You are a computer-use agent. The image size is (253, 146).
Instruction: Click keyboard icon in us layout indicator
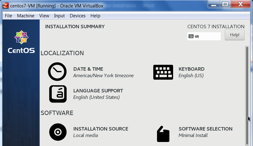tap(191, 36)
